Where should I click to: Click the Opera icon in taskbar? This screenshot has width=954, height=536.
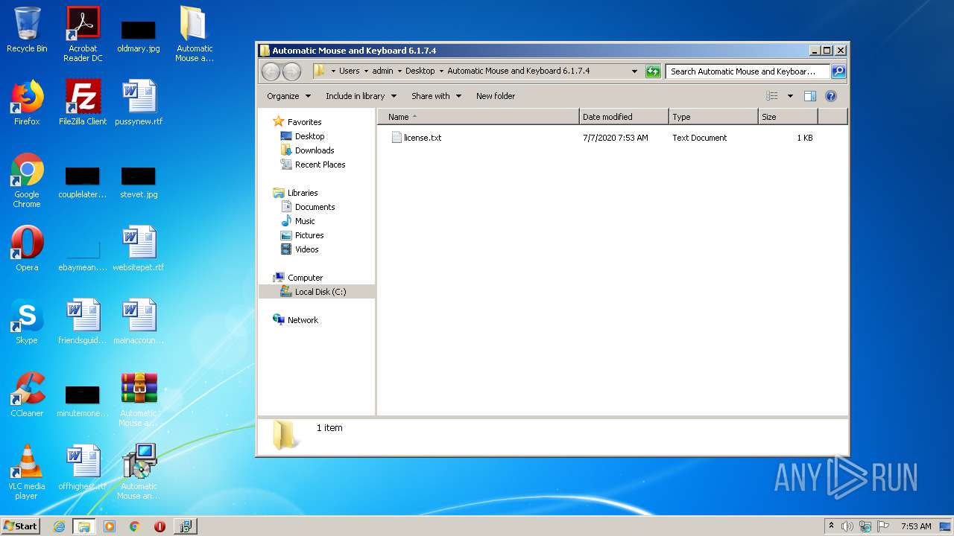(159, 526)
